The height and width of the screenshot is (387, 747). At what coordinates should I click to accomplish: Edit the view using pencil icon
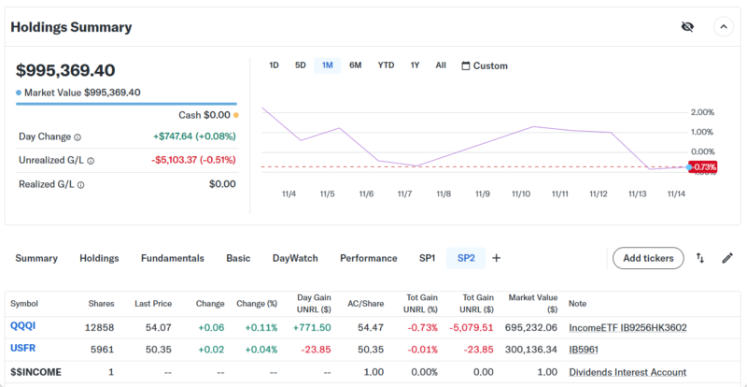tap(727, 258)
